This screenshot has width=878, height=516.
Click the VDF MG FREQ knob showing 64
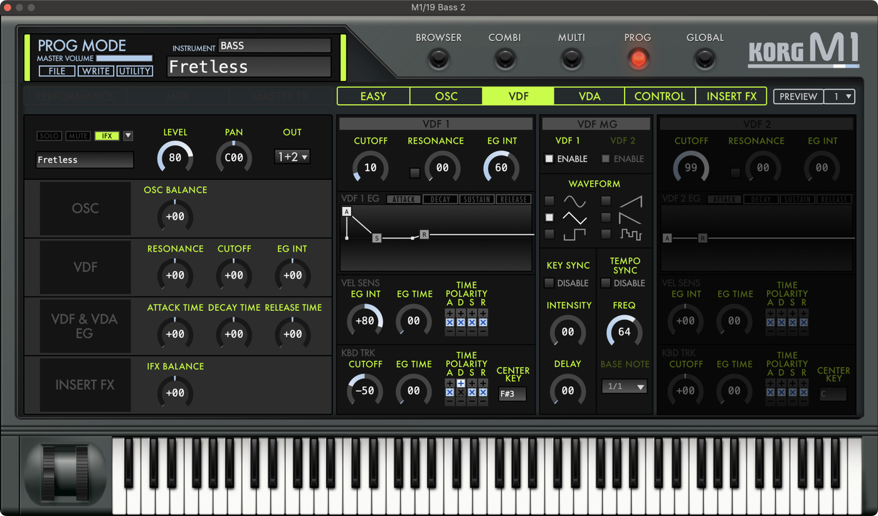pyautogui.click(x=624, y=332)
